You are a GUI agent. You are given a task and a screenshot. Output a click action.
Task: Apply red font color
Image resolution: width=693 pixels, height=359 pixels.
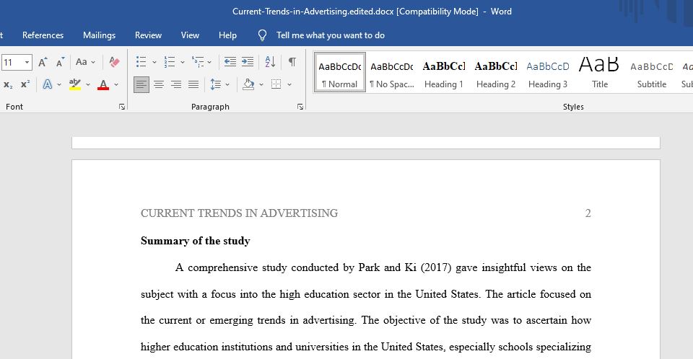(x=103, y=84)
